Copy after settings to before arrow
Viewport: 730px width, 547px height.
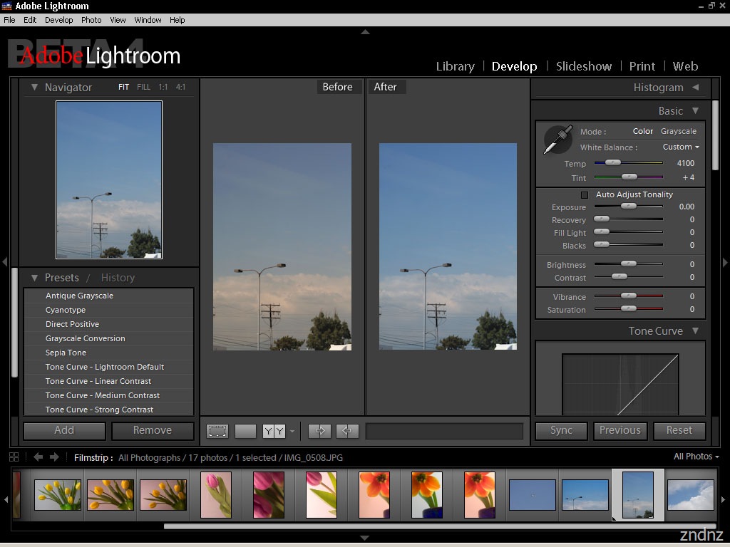click(347, 431)
